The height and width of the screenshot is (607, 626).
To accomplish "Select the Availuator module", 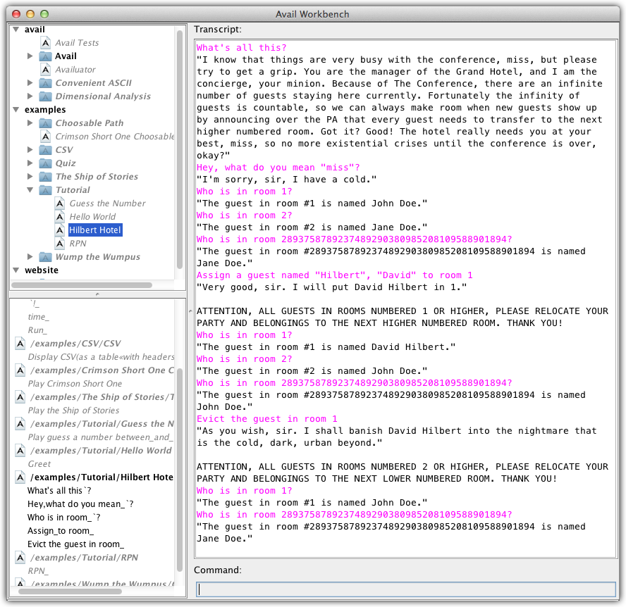I will click(75, 70).
